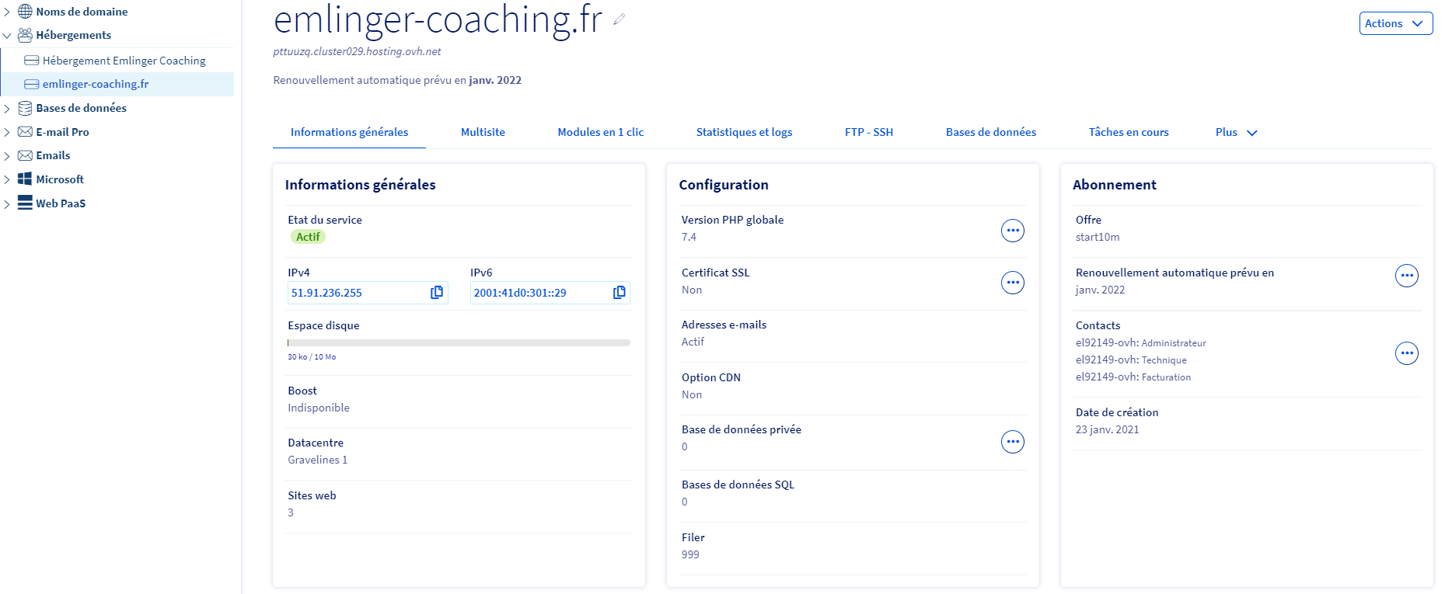Copy the IPv4 address to clipboard
1445x594 pixels.
[x=437, y=293]
